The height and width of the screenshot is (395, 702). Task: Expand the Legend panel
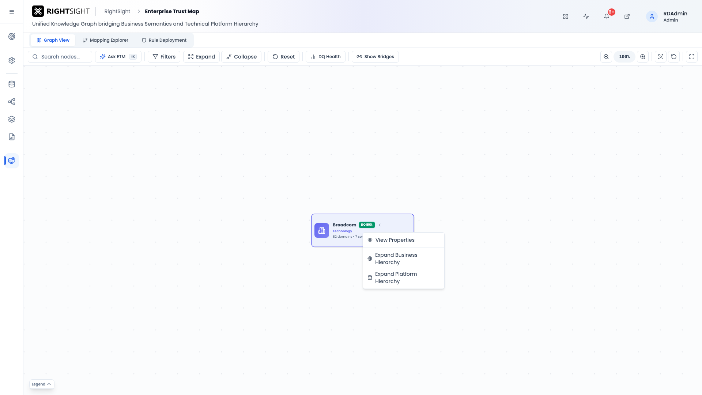(42, 384)
